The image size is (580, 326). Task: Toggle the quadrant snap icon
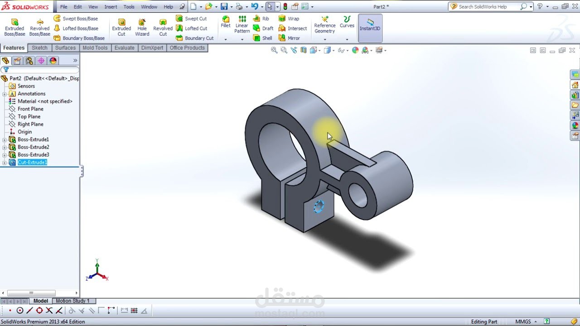(x=39, y=311)
